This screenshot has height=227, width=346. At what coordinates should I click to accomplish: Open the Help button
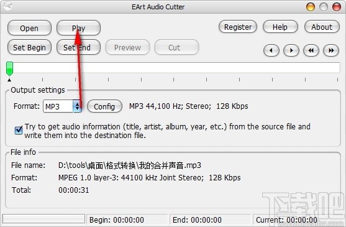coord(280,27)
